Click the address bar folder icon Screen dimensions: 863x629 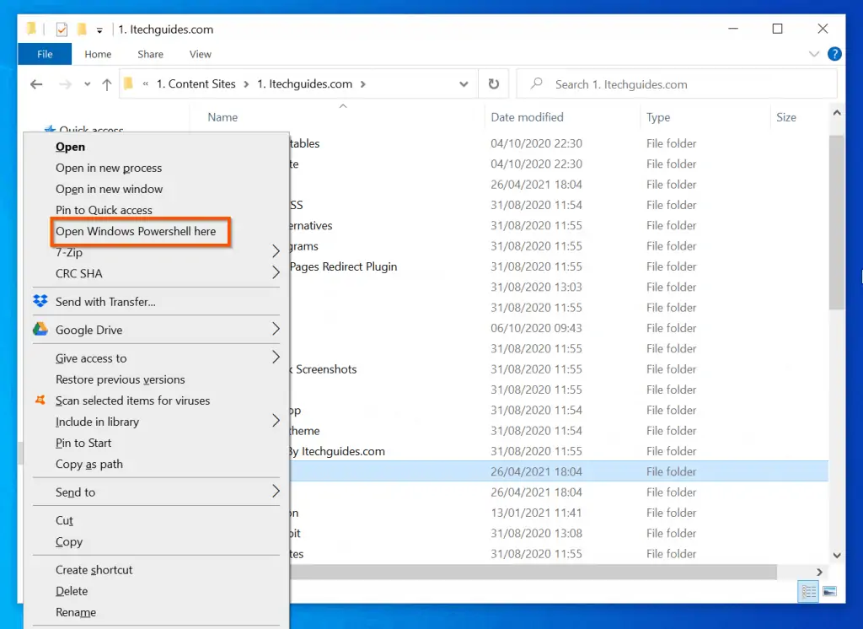tap(128, 83)
